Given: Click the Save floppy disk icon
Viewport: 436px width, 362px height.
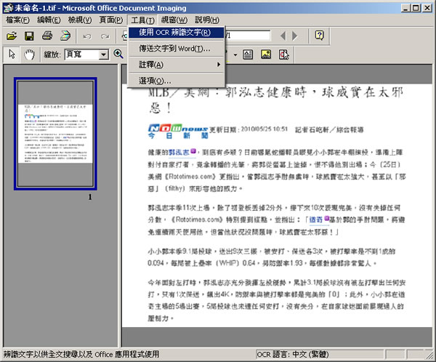Looking at the screenshot, I should click(29, 36).
